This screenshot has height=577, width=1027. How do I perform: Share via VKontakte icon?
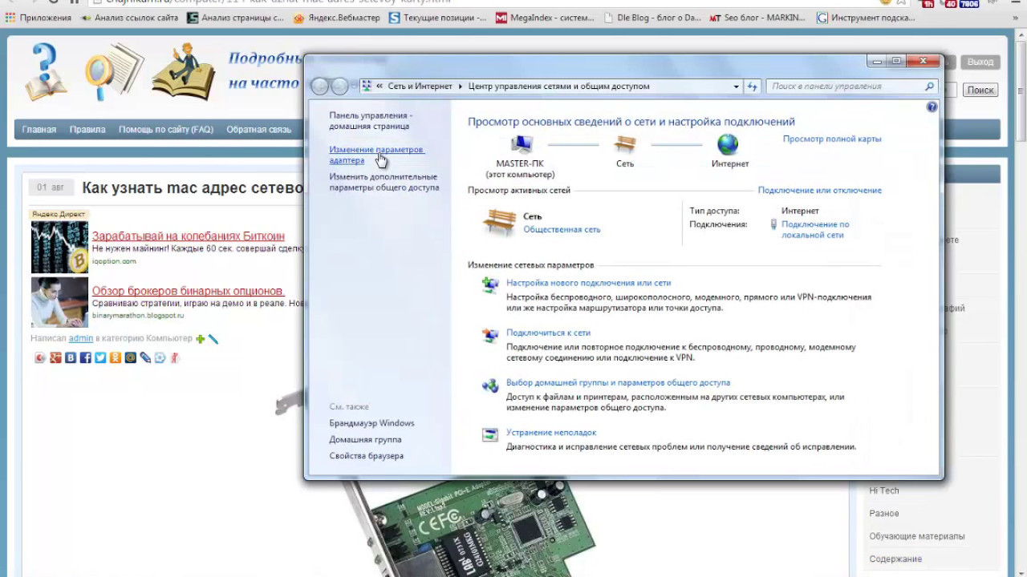pyautogui.click(x=71, y=357)
